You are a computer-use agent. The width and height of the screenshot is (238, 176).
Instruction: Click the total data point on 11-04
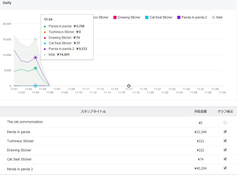35,40
